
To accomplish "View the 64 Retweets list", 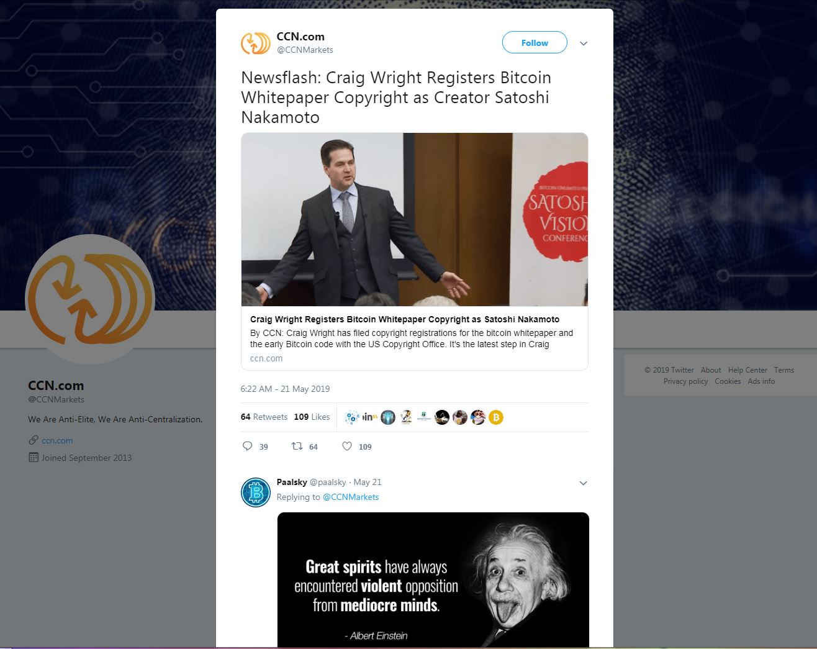I will tap(264, 417).
